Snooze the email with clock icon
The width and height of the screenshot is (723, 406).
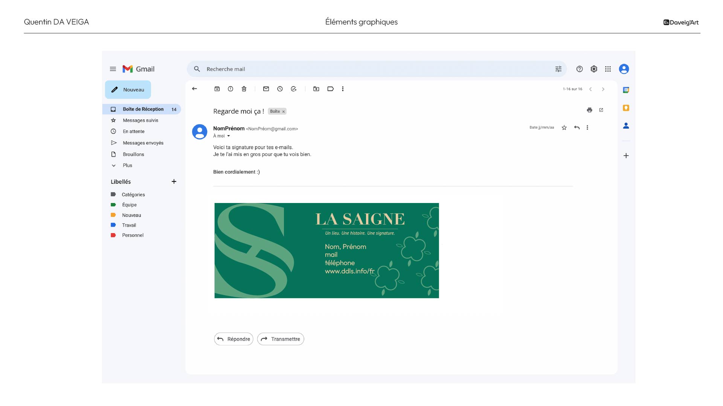(280, 89)
